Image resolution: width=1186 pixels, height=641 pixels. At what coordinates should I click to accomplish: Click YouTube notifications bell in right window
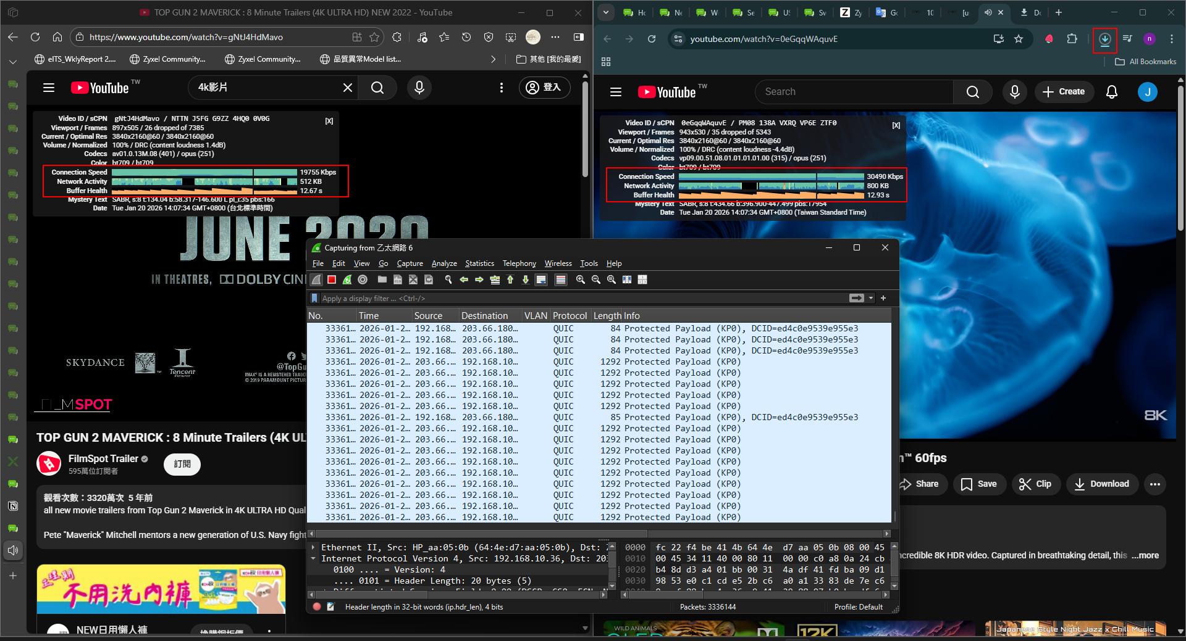pos(1112,92)
